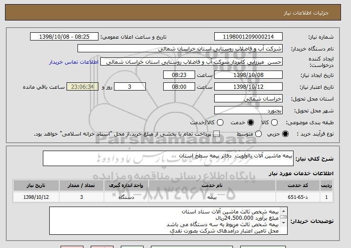
Task: Click the دستگاه unit cell
Action: 126,197
